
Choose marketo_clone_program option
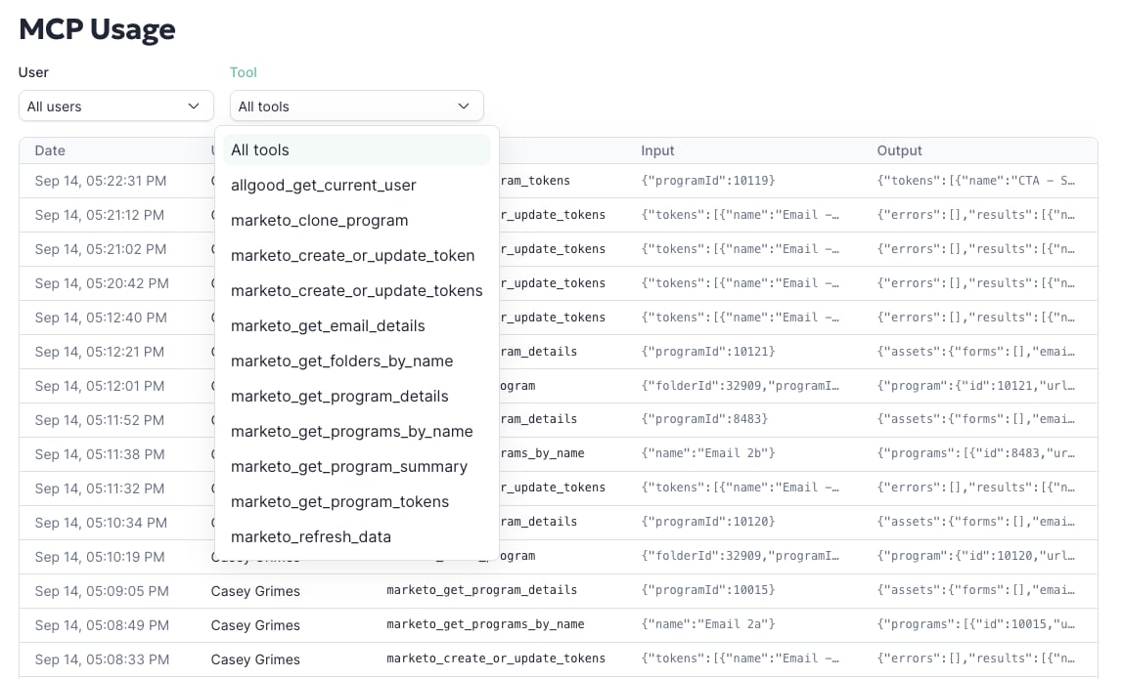coord(320,220)
